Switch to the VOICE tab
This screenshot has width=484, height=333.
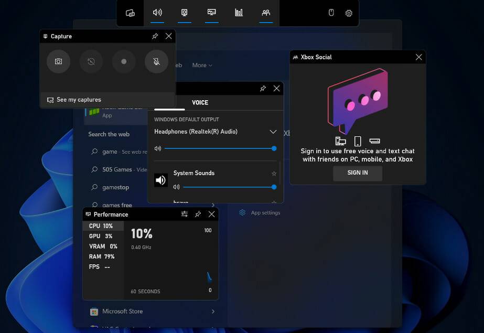click(200, 102)
